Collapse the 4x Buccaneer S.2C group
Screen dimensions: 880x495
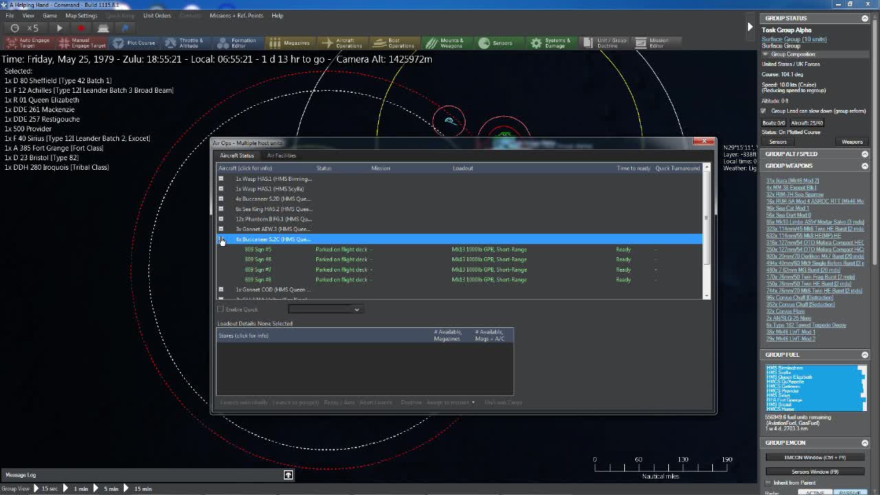221,239
